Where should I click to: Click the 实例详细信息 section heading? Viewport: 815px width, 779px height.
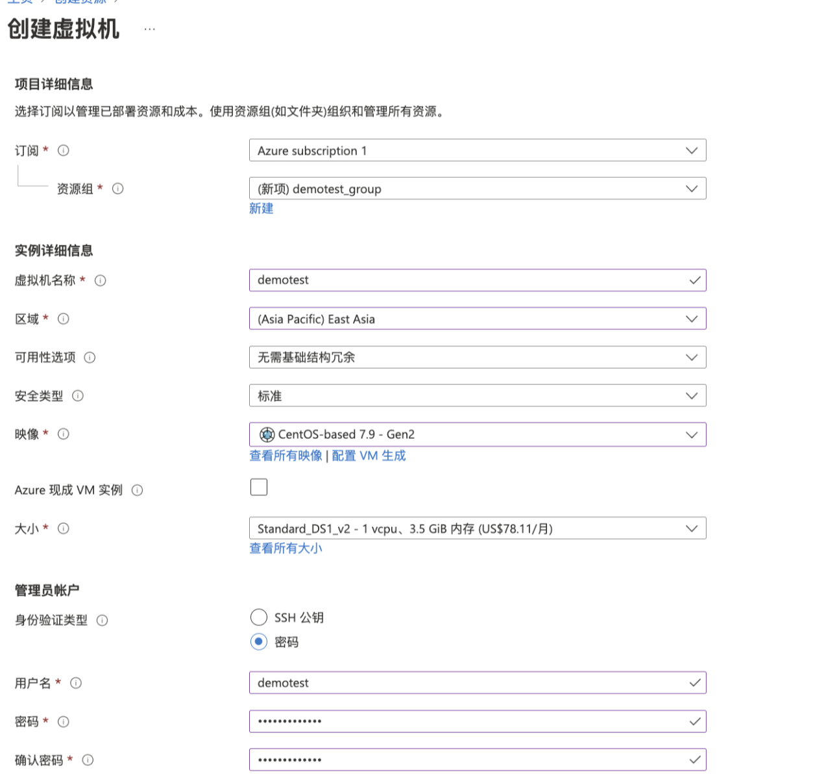point(54,251)
